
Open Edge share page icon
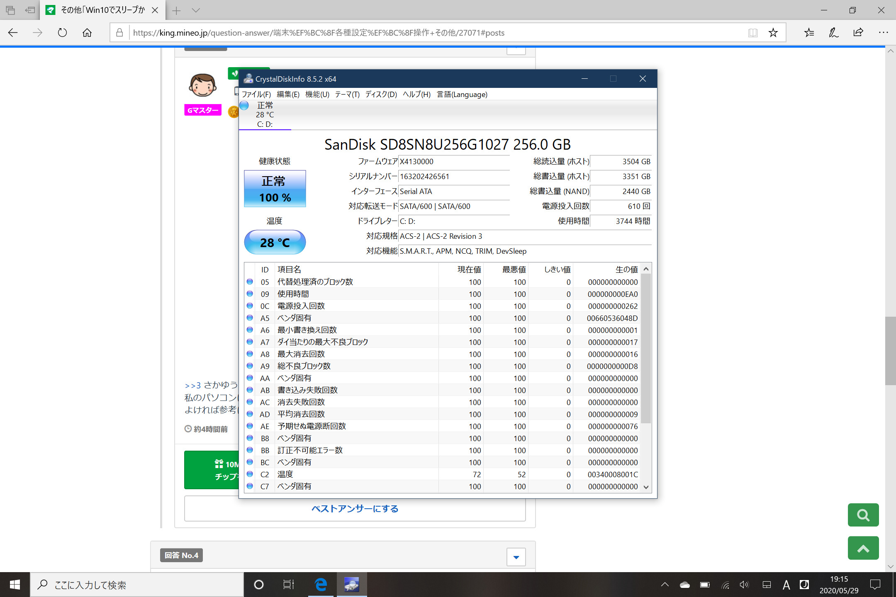click(x=858, y=33)
